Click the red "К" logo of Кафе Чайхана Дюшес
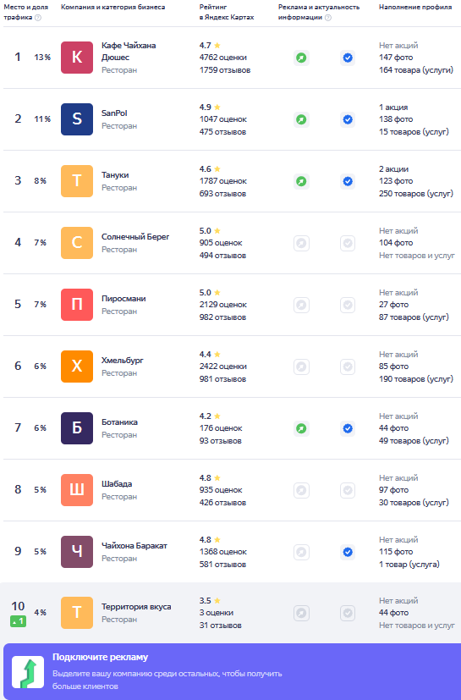 [x=77, y=58]
